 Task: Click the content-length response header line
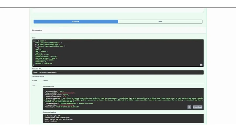coord(52,116)
